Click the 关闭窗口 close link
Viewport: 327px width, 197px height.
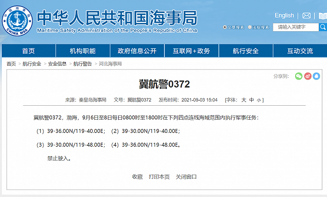(186, 177)
